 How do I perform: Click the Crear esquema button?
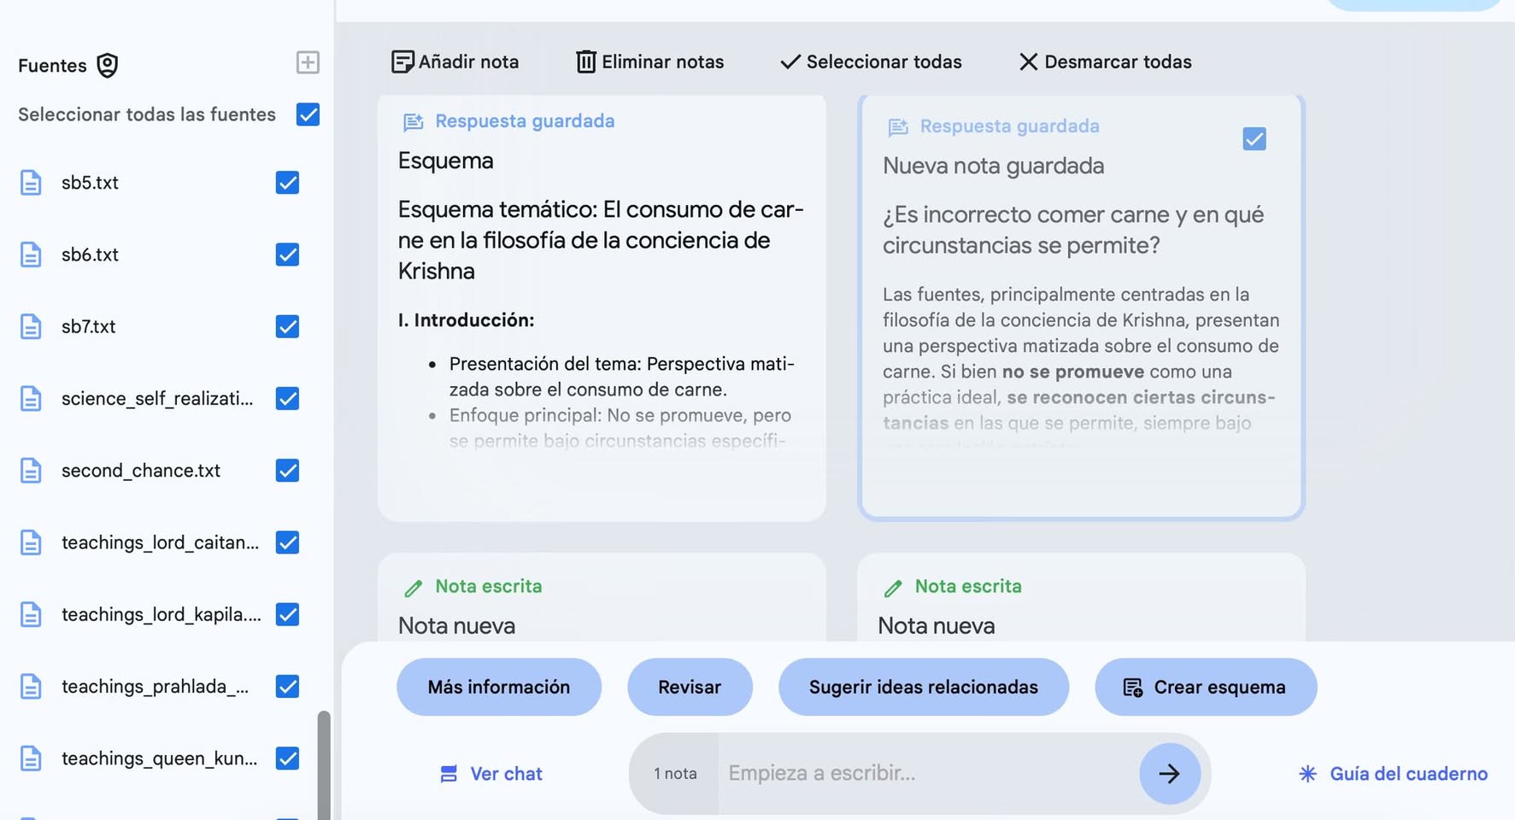click(x=1205, y=687)
